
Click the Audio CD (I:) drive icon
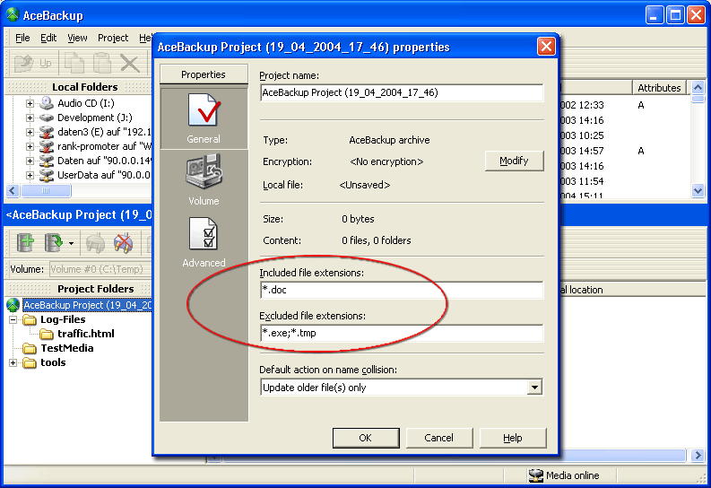click(47, 103)
